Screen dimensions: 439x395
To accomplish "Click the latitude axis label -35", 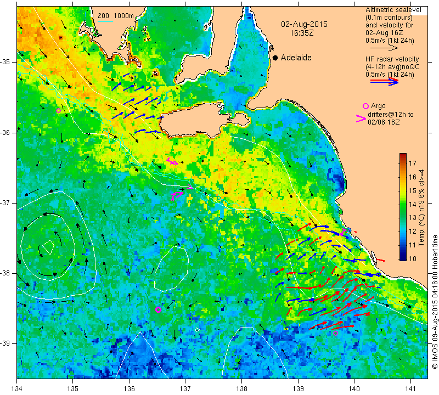I will pos(6,61).
